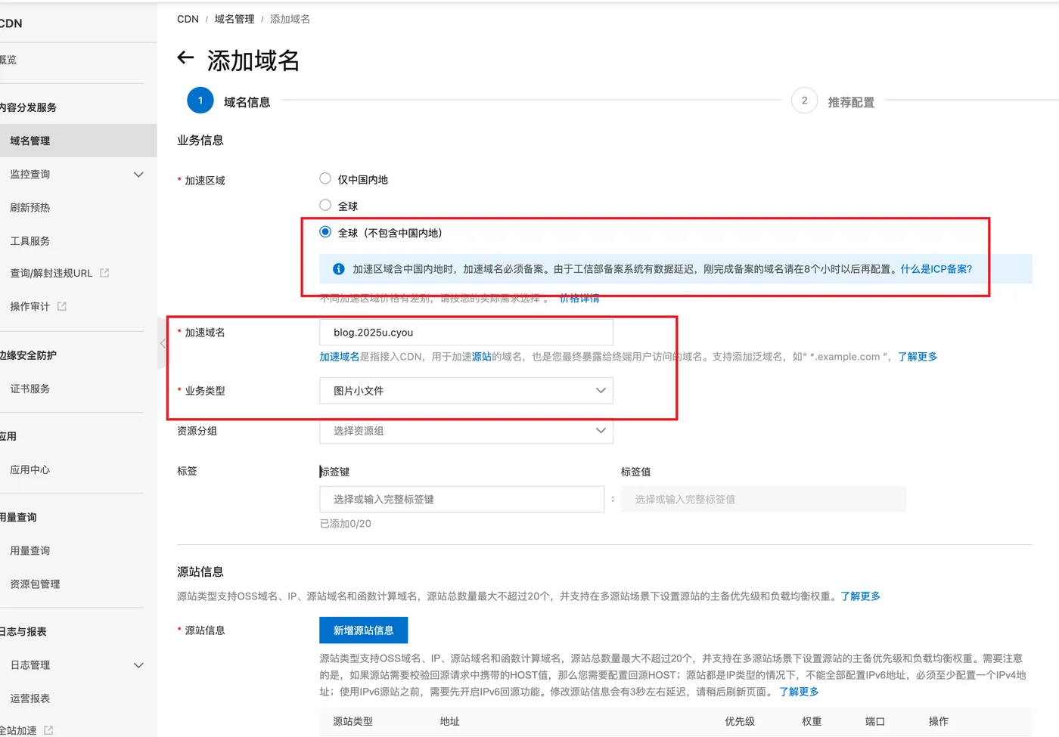Click the 新增源站信息 button
The image size is (1059, 737).
pyautogui.click(x=363, y=630)
